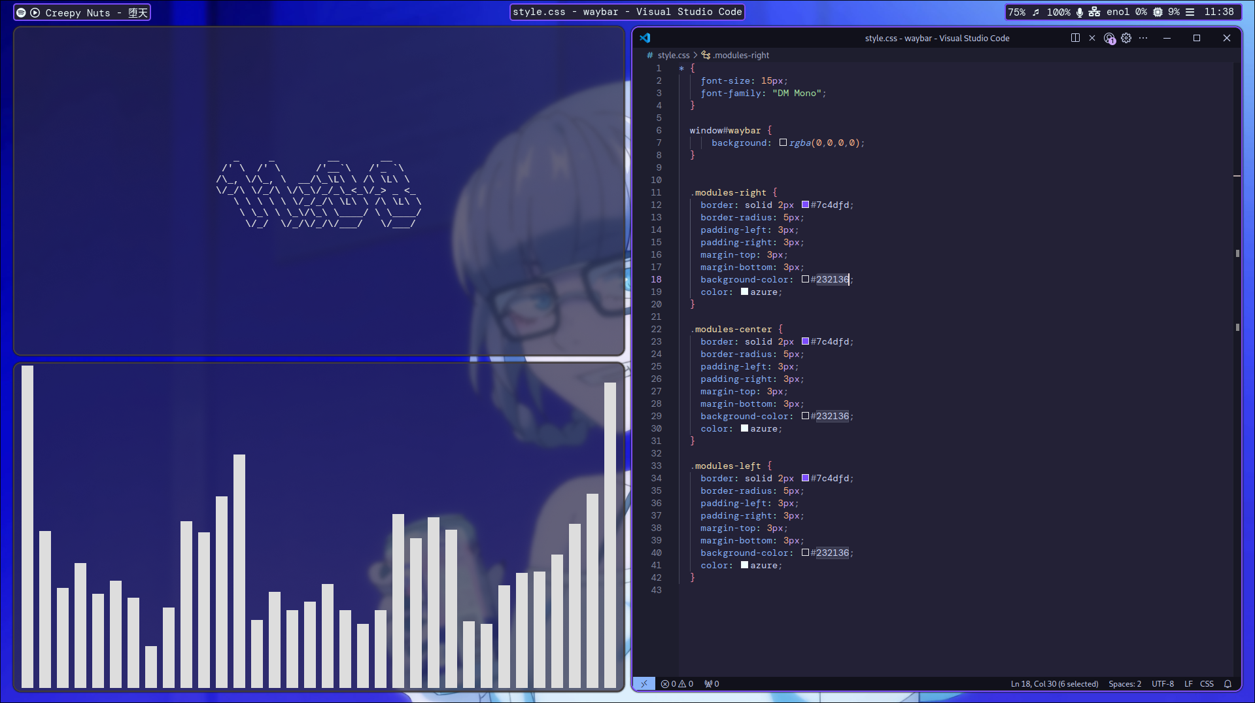
Task: Click the ports forwarded status icon
Action: (712, 683)
